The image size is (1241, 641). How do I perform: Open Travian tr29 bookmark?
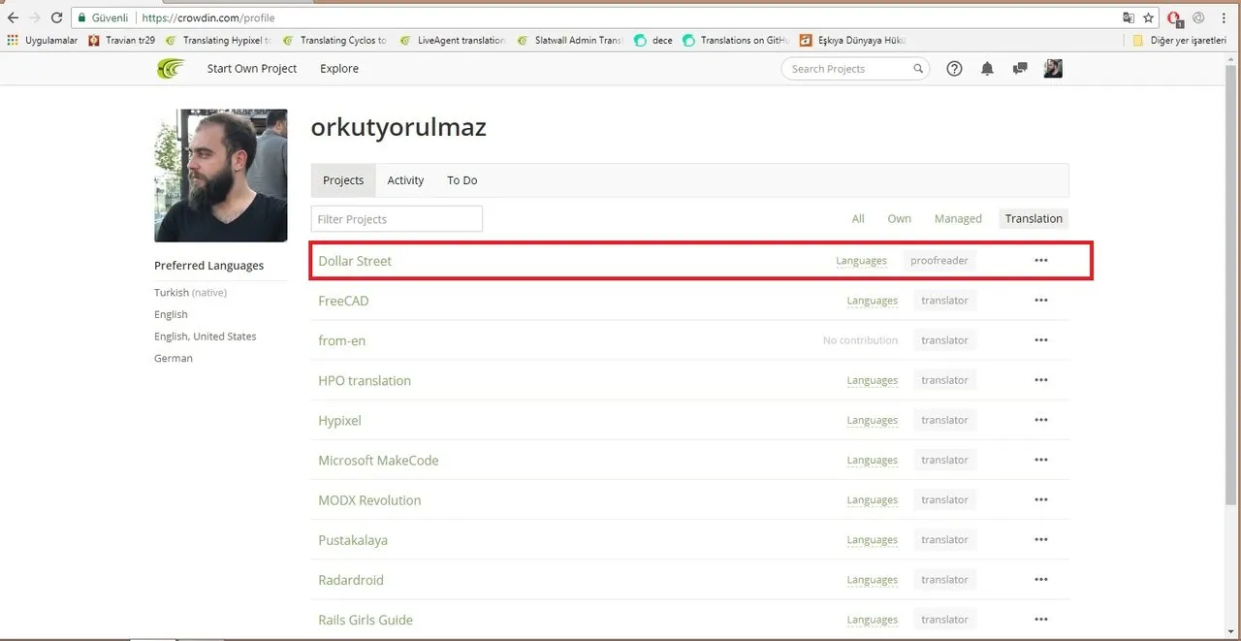point(122,41)
